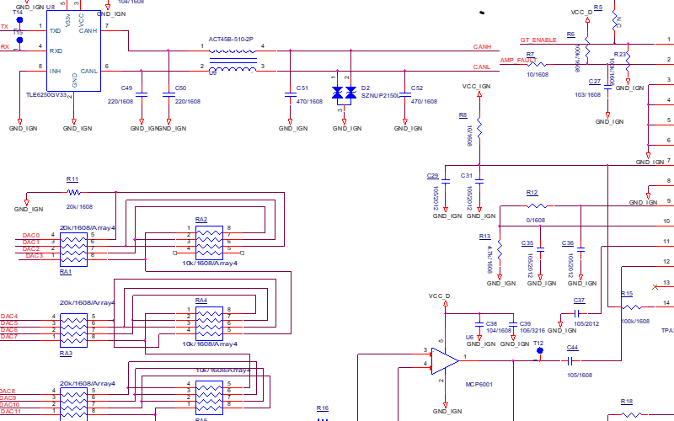Select the R12 0-ohm resistor
This screenshot has width=674, height=421.
[x=535, y=205]
